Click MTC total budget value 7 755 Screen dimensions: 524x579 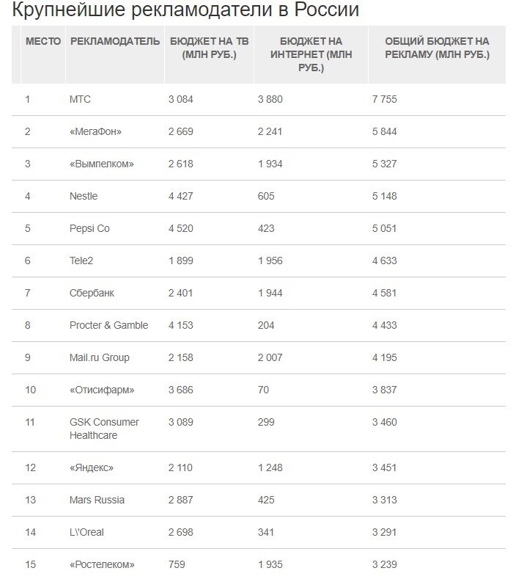385,99
